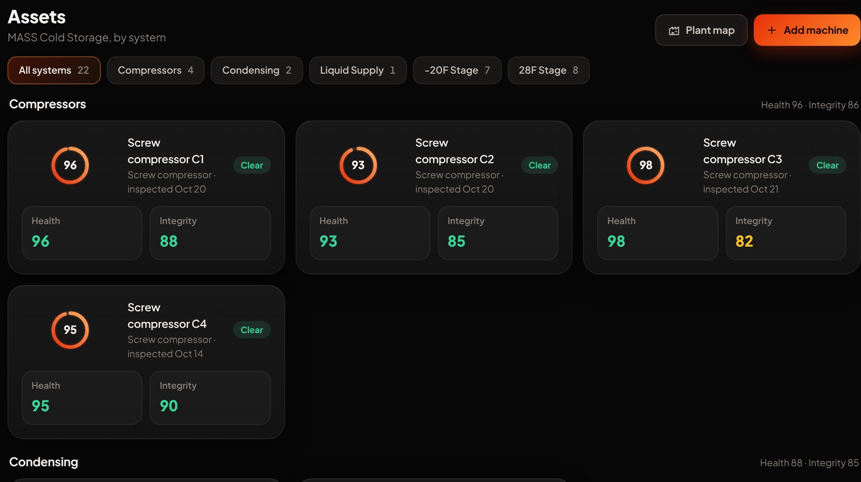Select the Health 98 tile for C3
The width and height of the screenshot is (861, 482).
point(658,233)
